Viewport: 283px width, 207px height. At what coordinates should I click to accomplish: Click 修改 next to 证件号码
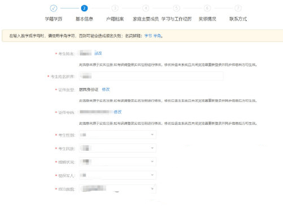(117, 112)
